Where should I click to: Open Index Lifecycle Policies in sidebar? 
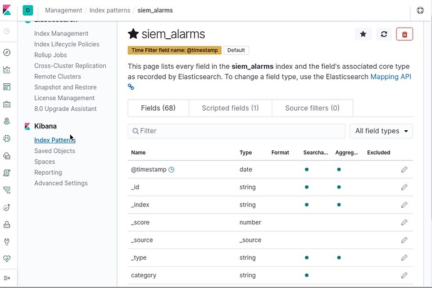[66, 44]
